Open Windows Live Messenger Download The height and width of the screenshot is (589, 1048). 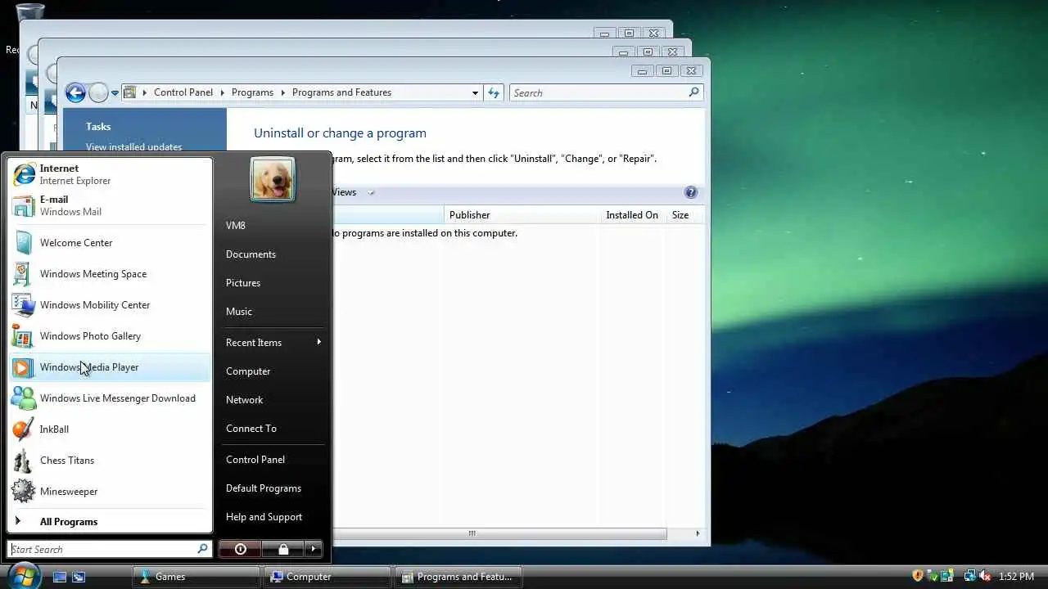coord(110,398)
